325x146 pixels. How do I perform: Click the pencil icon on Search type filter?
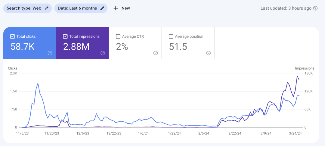[47, 8]
